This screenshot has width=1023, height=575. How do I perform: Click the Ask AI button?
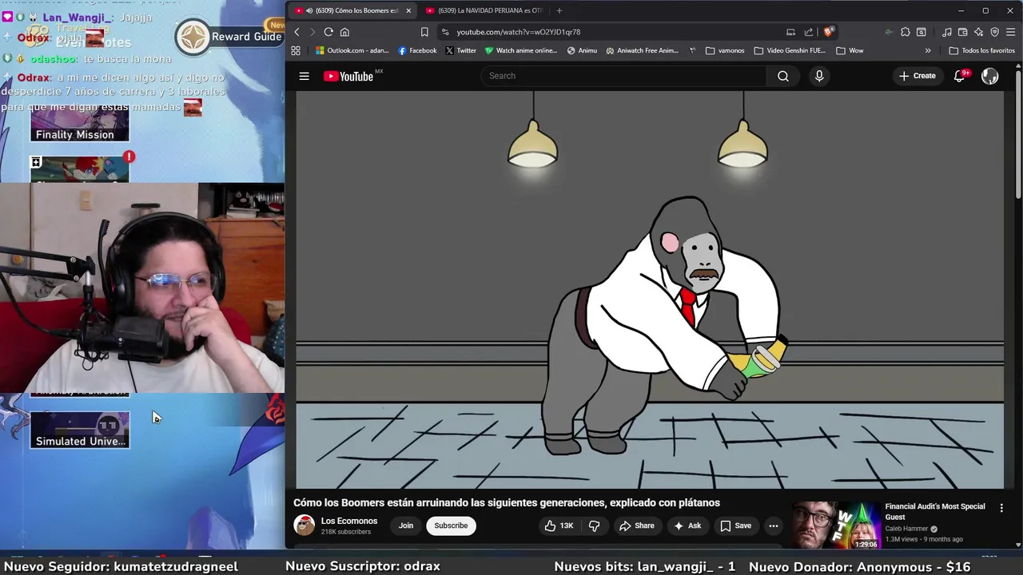coord(687,525)
